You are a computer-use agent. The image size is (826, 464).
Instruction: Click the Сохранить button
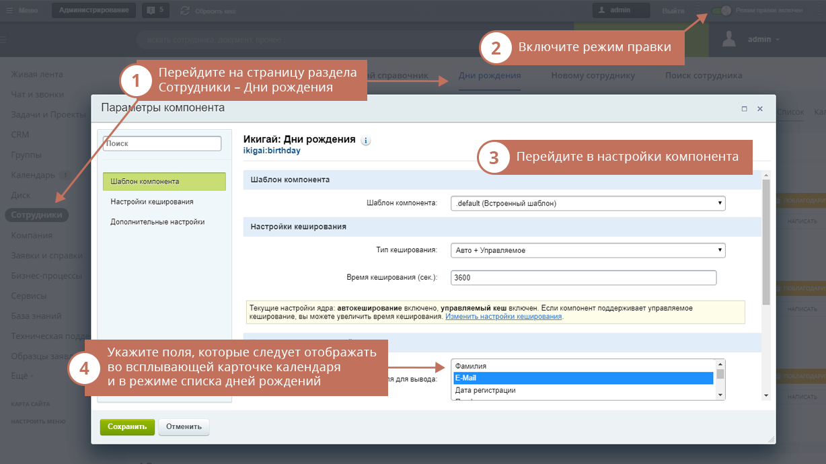tap(127, 427)
